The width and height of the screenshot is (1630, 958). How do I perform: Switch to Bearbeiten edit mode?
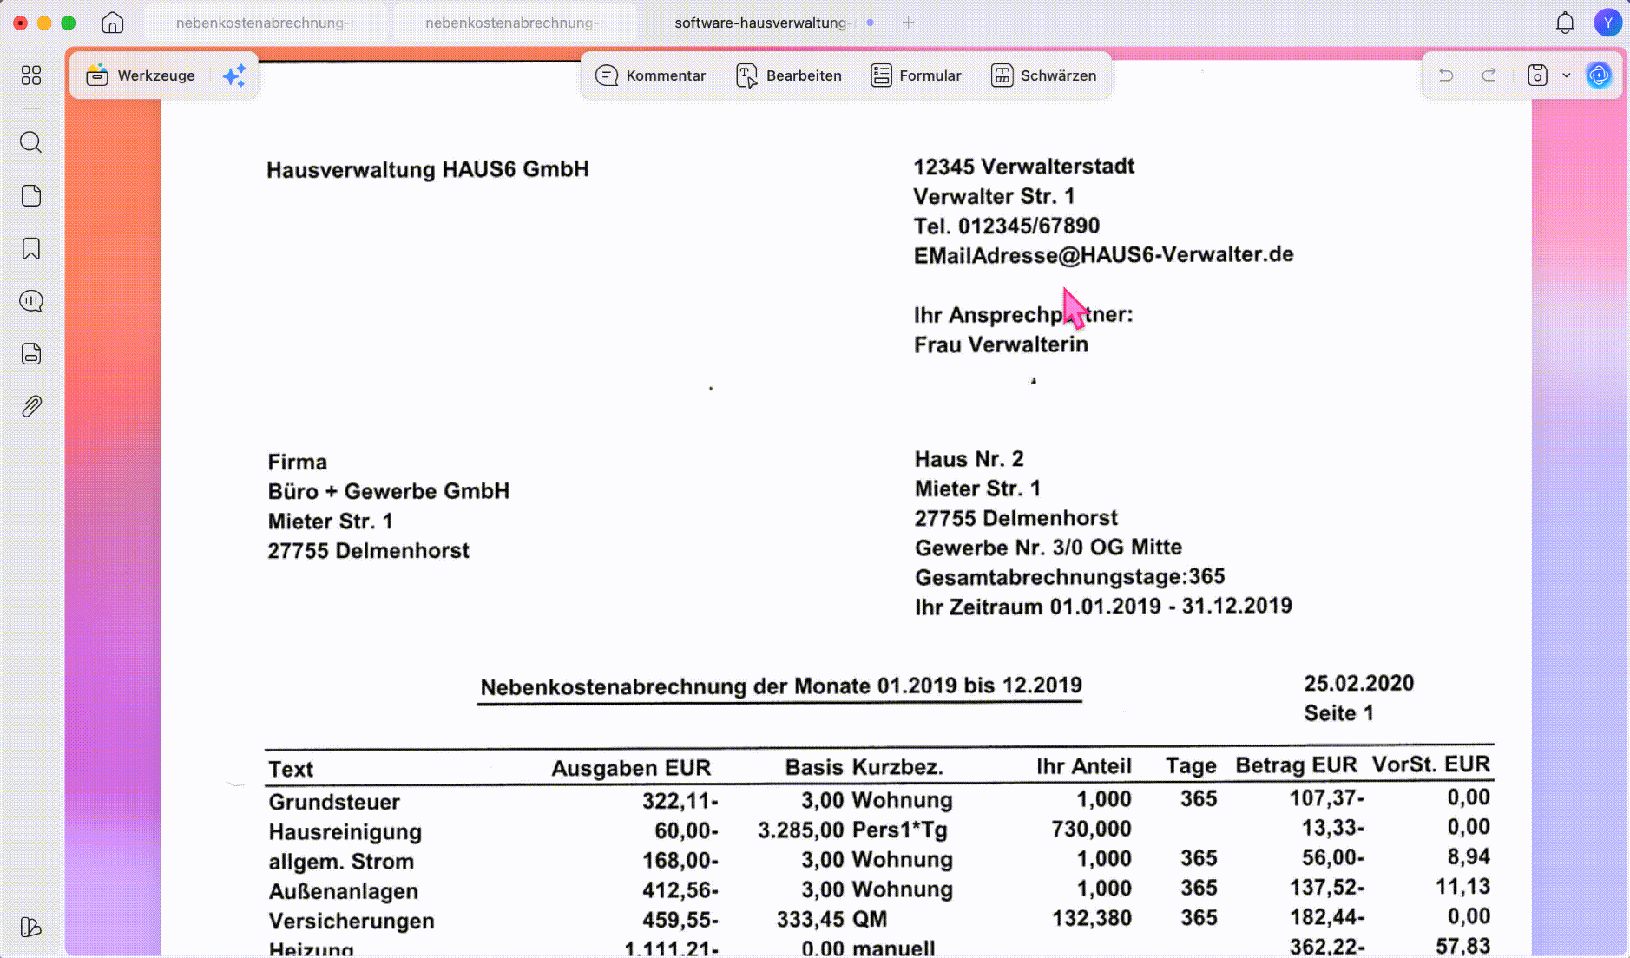[x=789, y=75]
